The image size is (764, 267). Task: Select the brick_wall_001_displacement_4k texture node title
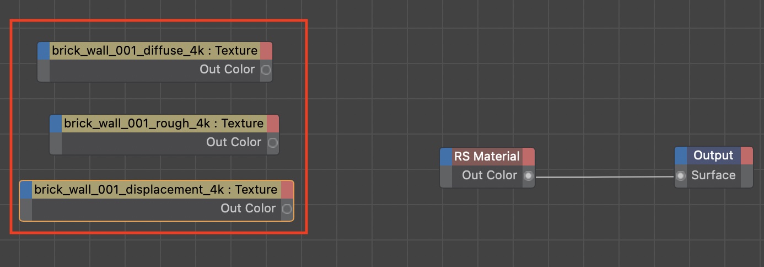pos(155,190)
